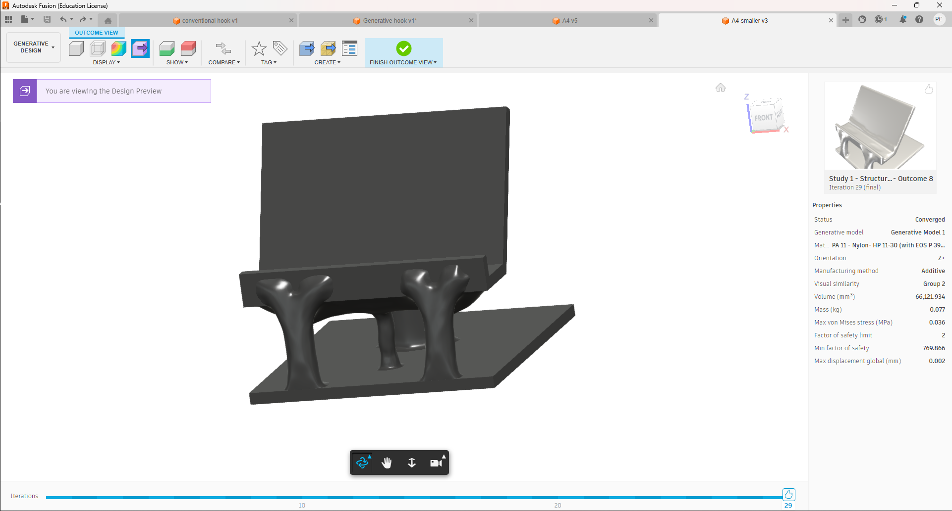
Task: Click the green Finish Outcome View checkmark
Action: pyautogui.click(x=403, y=48)
